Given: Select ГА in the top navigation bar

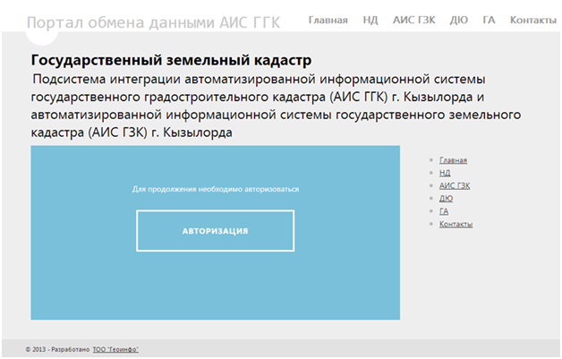Looking at the screenshot, I should tap(489, 20).
